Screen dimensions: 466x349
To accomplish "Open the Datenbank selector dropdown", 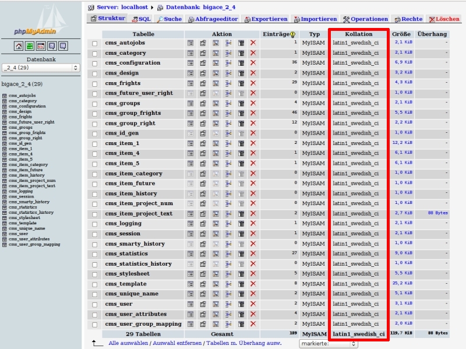I will pos(41,68).
